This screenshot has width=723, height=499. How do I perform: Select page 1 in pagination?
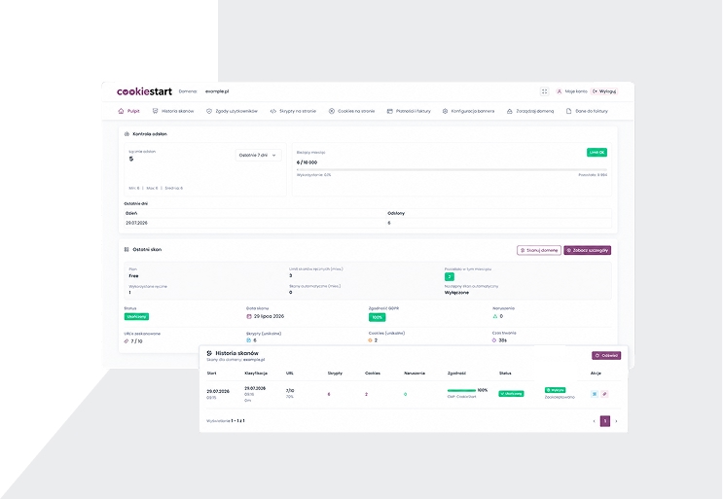tap(605, 421)
